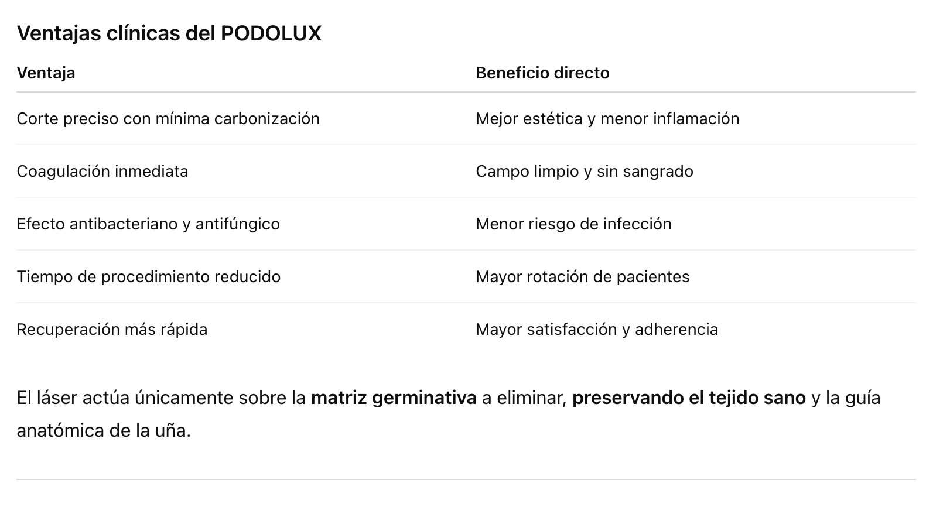This screenshot has width=950, height=507.
Task: Select the "Corte preciso con mínima carbonización" cell
Action: coord(168,119)
